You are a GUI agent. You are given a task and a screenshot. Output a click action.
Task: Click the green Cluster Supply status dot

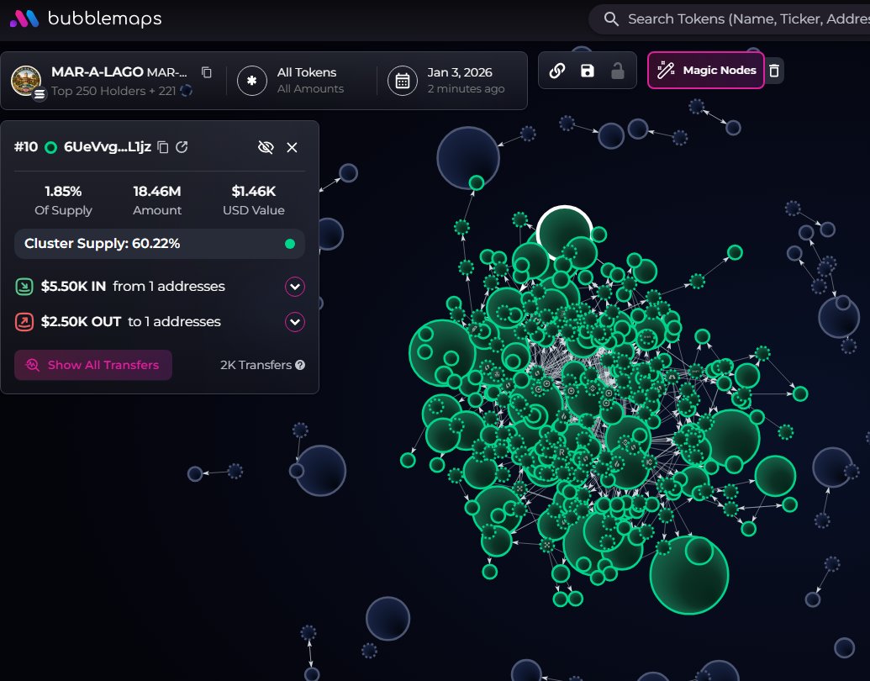tap(290, 244)
